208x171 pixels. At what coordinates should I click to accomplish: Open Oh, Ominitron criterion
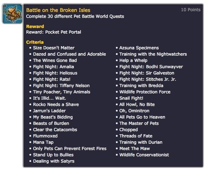(x=134, y=111)
